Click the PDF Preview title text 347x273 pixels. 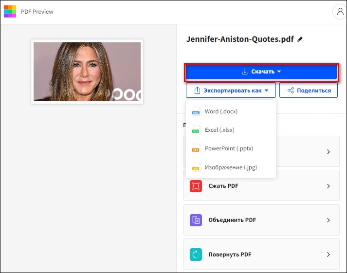pyautogui.click(x=37, y=12)
